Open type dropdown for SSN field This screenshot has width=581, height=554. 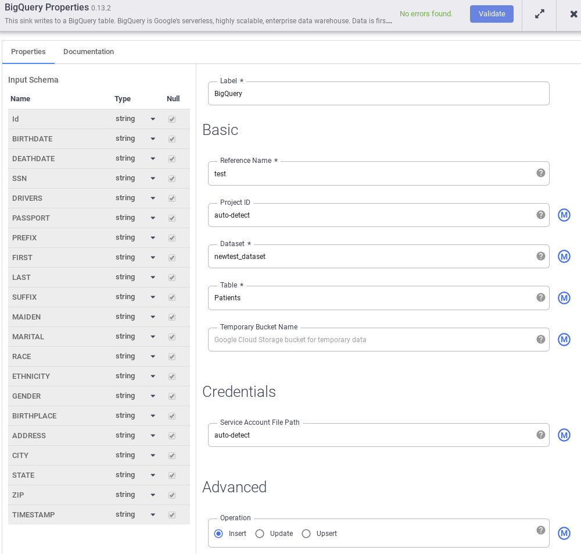[x=153, y=179]
